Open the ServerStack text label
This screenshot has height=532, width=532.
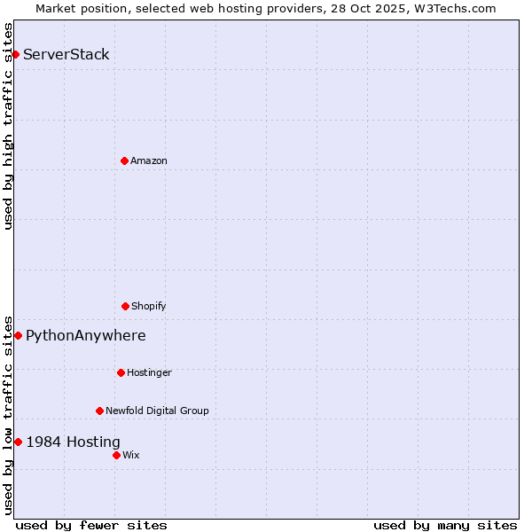click(x=66, y=55)
